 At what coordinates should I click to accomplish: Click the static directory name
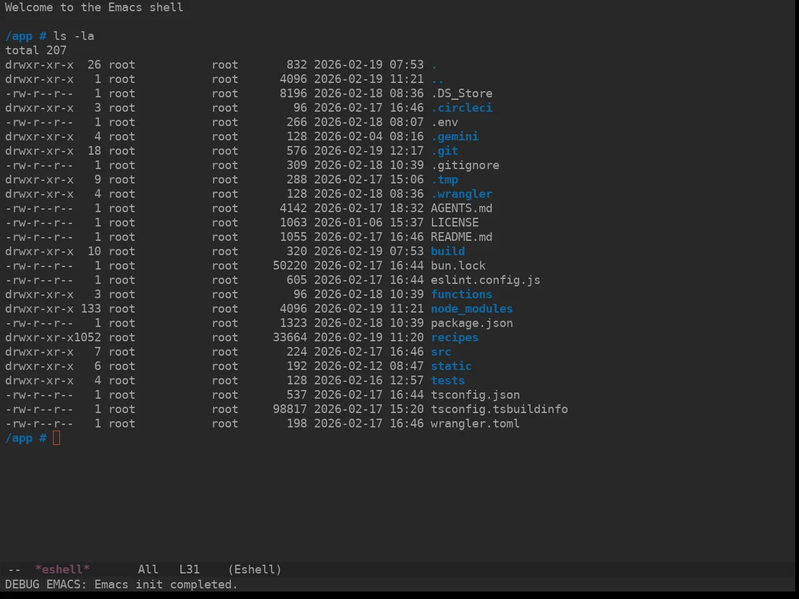pyautogui.click(x=451, y=366)
